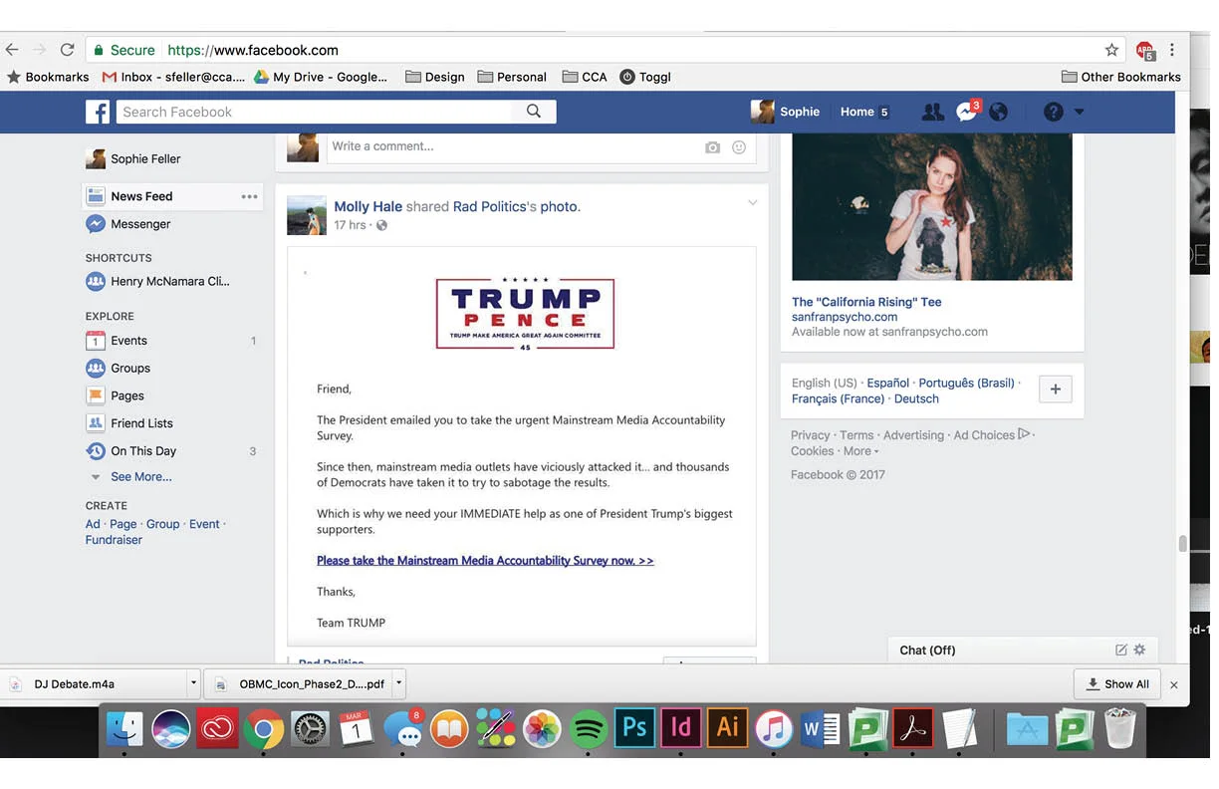Click the search magnifier button
Screen dimensions: 1219x789
(534, 112)
